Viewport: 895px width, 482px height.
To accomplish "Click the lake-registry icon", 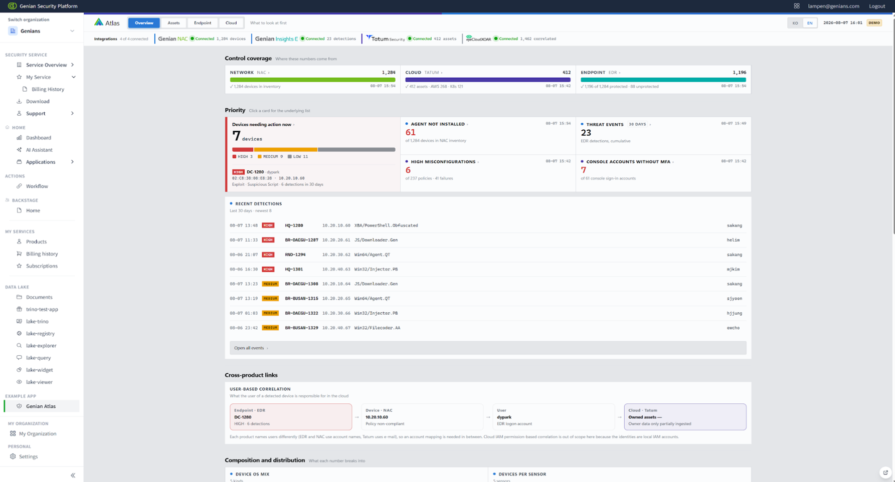I will click(19, 334).
